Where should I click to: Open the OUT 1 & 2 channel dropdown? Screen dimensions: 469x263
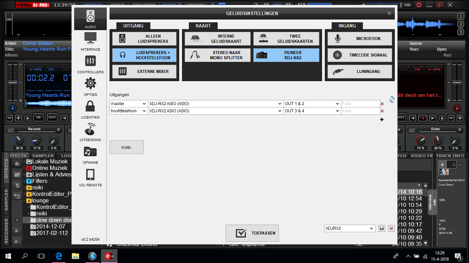click(312, 104)
